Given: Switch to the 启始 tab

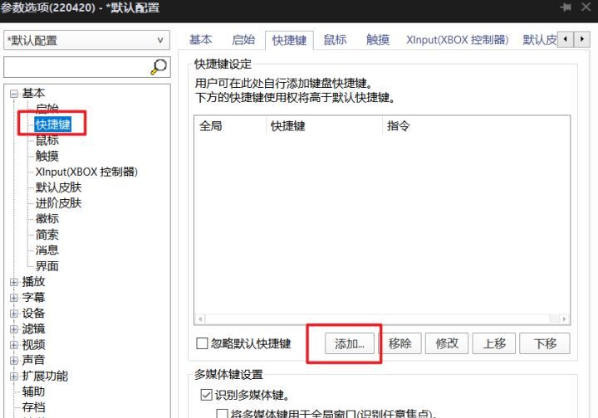Looking at the screenshot, I should pyautogui.click(x=243, y=40).
